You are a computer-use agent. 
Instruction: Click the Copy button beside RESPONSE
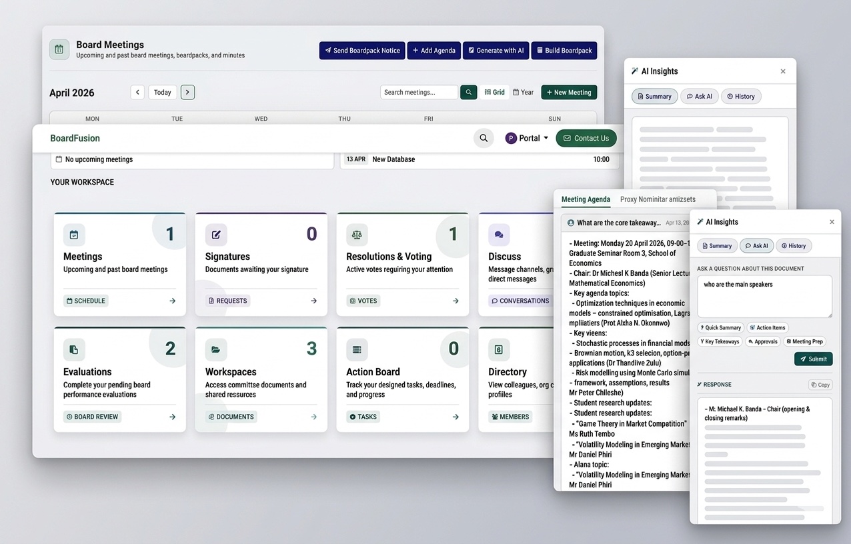click(x=820, y=385)
